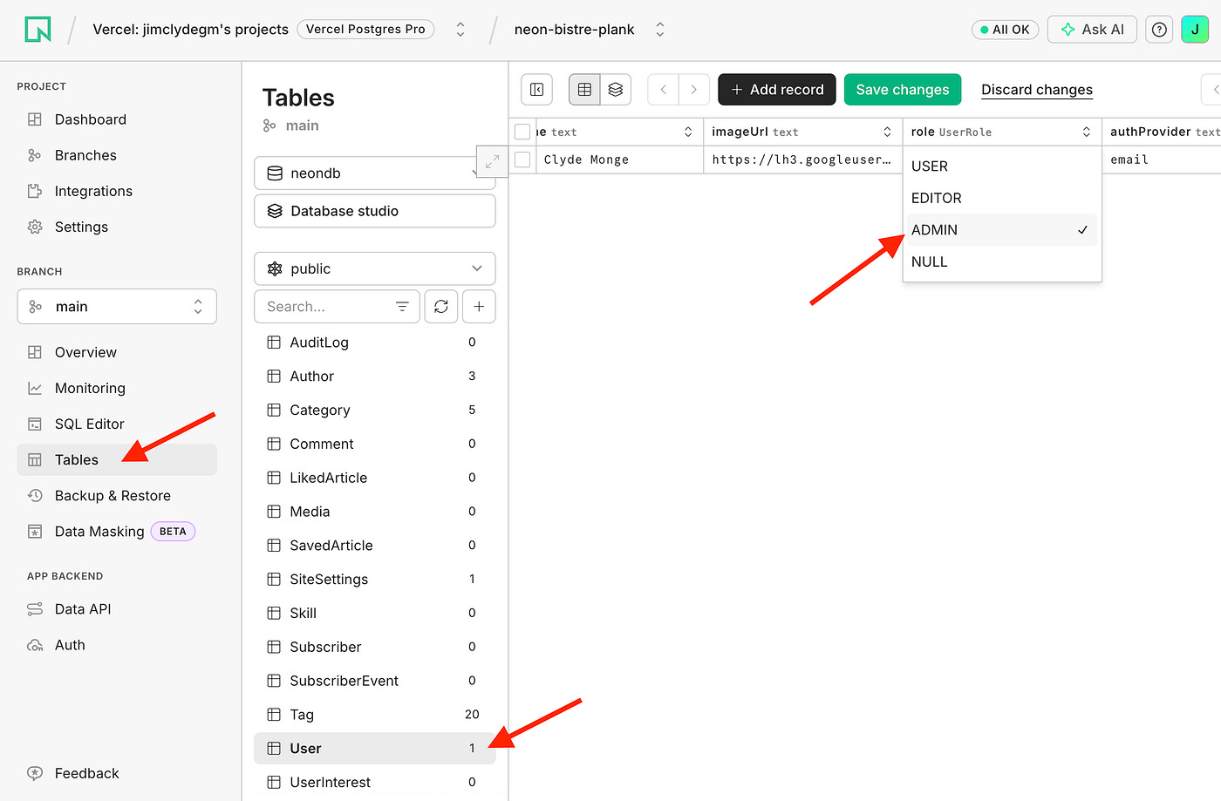
Task: Check the Clyde Monge row checkbox
Action: (x=522, y=160)
